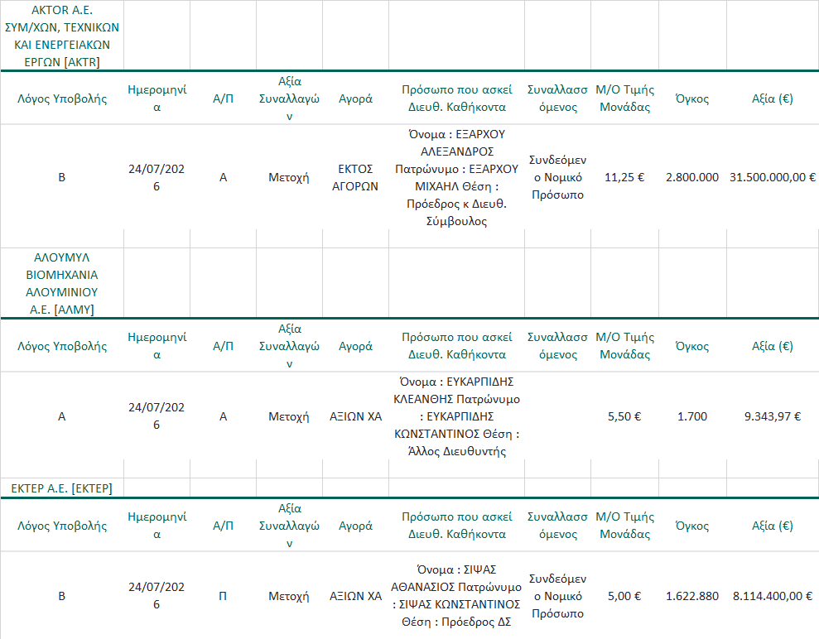Click the value 8.114.400,00 €
819x639 pixels.
[x=773, y=596]
